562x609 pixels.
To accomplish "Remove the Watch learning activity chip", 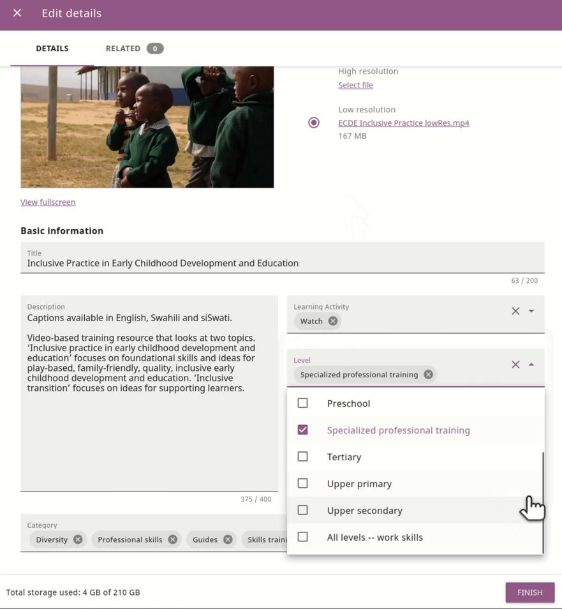I will [x=333, y=321].
